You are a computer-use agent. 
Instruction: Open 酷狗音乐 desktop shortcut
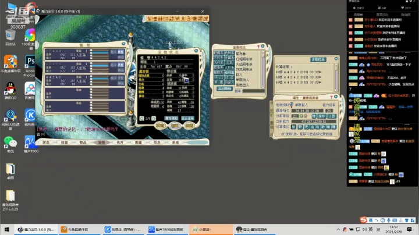[x=30, y=117]
